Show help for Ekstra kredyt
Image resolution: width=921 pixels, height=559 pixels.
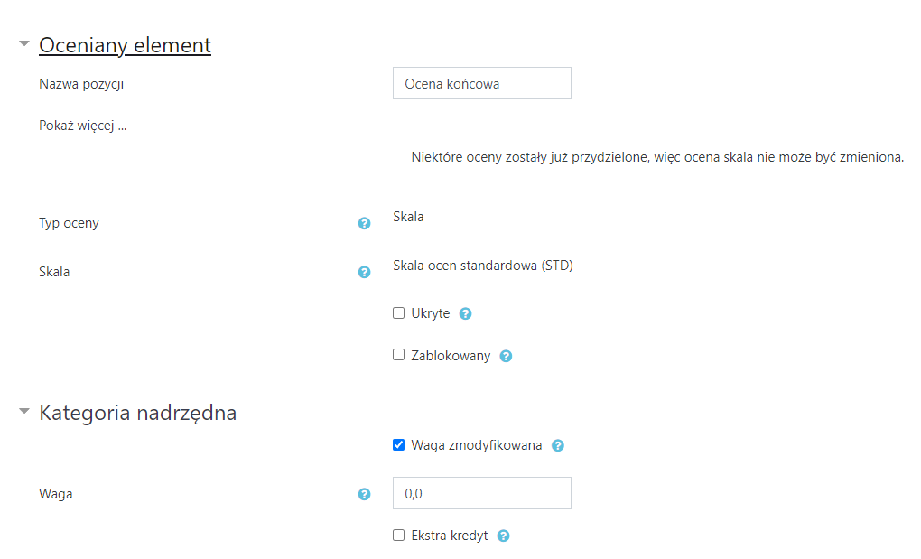point(504,536)
